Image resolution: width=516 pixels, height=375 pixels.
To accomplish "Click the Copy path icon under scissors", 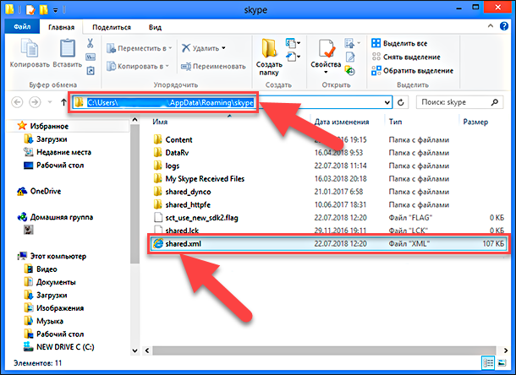I will coord(91,57).
